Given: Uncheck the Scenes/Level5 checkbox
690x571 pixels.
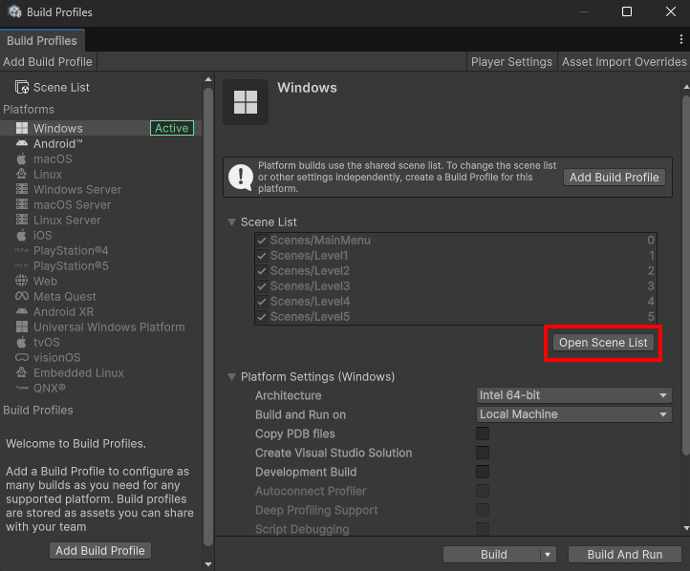Looking at the screenshot, I should tap(262, 317).
